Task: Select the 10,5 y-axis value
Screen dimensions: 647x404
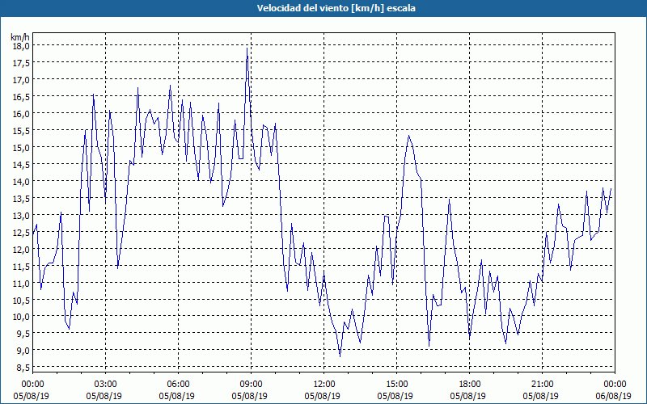Action: pos(21,300)
